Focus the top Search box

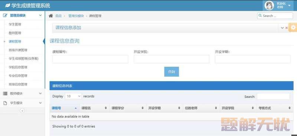pyautogui.click(x=275, y=16)
